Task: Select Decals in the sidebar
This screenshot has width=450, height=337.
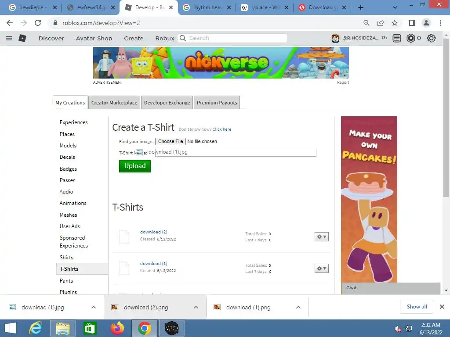Action: [67, 157]
